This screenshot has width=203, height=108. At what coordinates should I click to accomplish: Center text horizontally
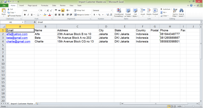tap(59, 15)
